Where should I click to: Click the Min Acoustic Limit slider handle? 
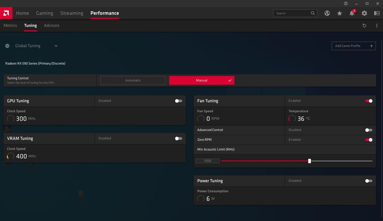coord(309,161)
